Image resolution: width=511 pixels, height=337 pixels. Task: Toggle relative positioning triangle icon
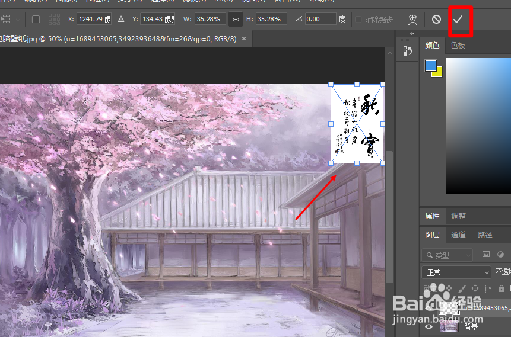(x=121, y=19)
